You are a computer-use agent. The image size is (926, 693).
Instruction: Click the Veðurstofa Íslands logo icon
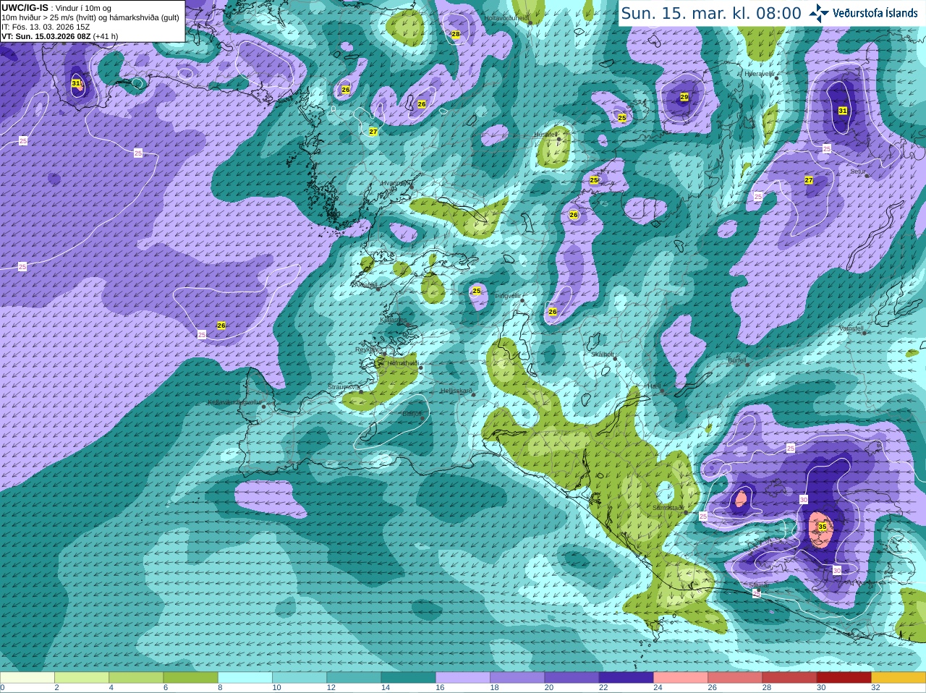pos(819,13)
